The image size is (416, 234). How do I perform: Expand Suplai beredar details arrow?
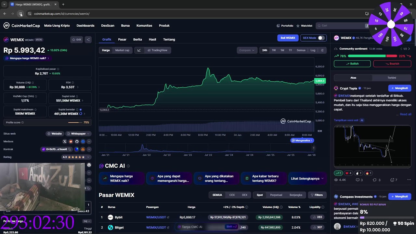[84, 114]
